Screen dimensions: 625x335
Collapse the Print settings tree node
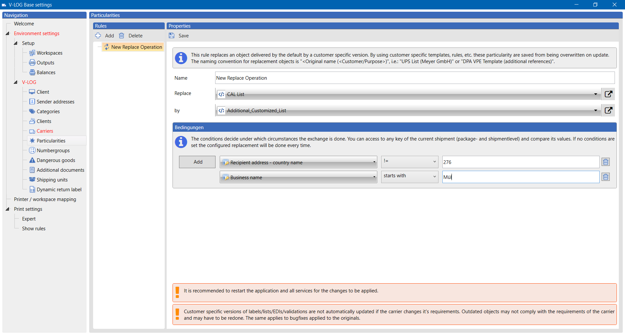point(7,209)
